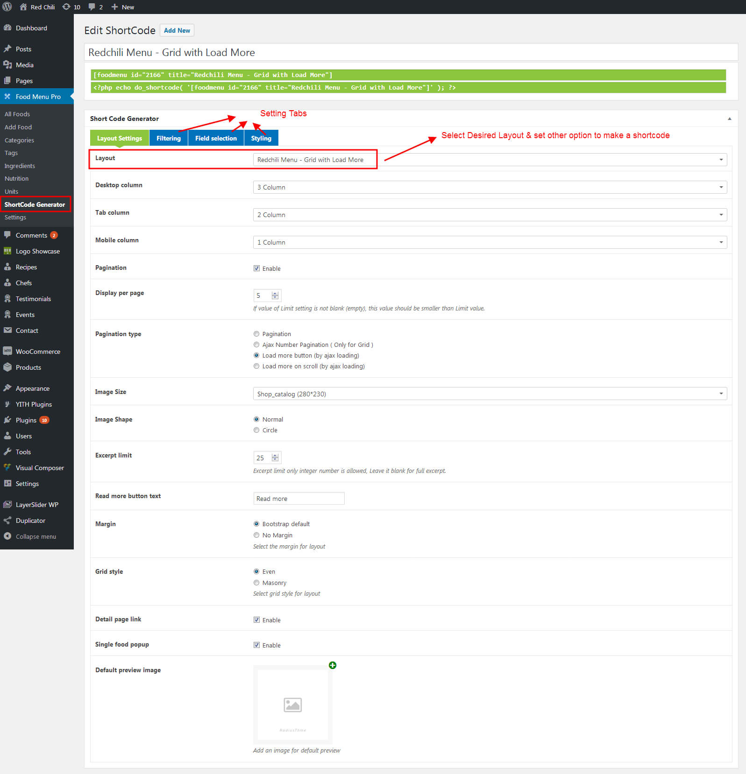Viewport: 746px width, 774px height.
Task: Open Recipes sidebar icon
Action: click(x=7, y=267)
